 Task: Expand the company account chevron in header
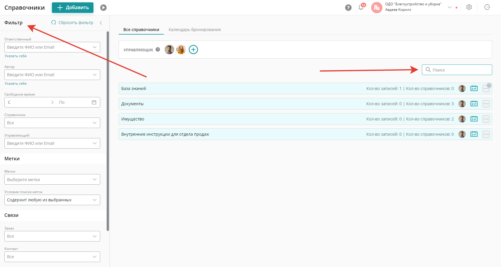[x=450, y=7]
